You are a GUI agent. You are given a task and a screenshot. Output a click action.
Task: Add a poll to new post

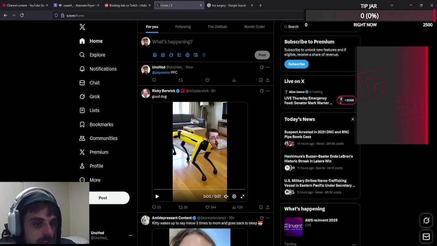point(179,55)
